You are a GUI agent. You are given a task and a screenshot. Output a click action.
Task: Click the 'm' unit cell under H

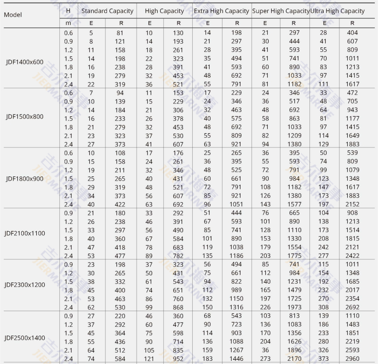tap(69, 23)
